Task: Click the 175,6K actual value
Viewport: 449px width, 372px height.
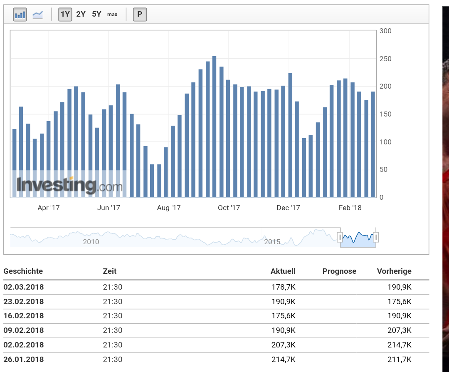Action: [x=284, y=316]
